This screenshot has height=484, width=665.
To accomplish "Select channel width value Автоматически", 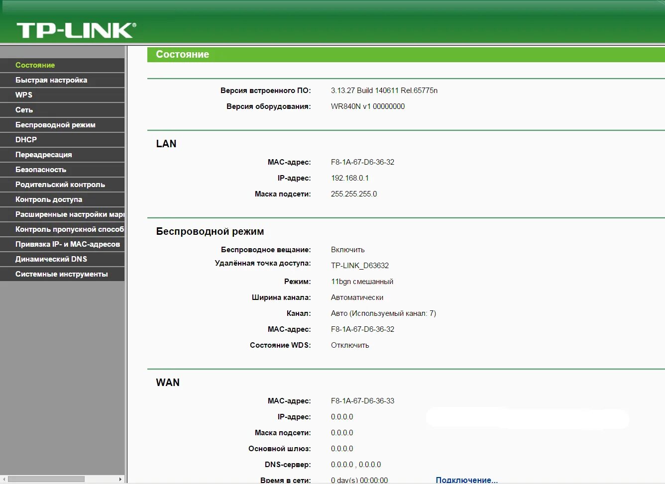I will click(x=357, y=297).
